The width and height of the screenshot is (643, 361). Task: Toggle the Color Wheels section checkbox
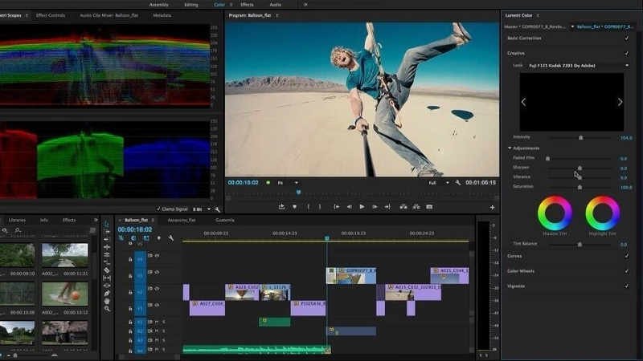pyautogui.click(x=627, y=271)
